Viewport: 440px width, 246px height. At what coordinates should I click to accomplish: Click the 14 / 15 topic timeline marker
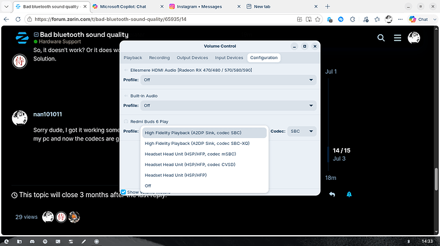[341, 151]
